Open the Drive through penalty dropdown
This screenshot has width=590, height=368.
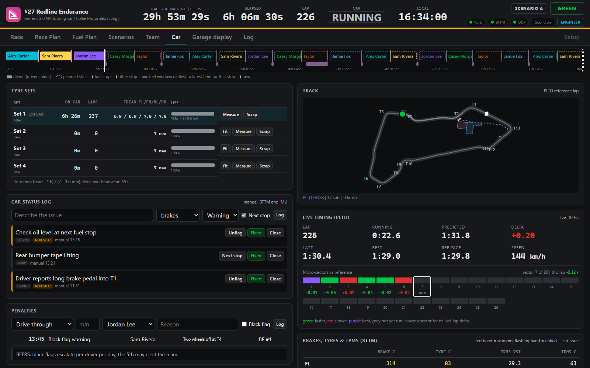pos(42,324)
